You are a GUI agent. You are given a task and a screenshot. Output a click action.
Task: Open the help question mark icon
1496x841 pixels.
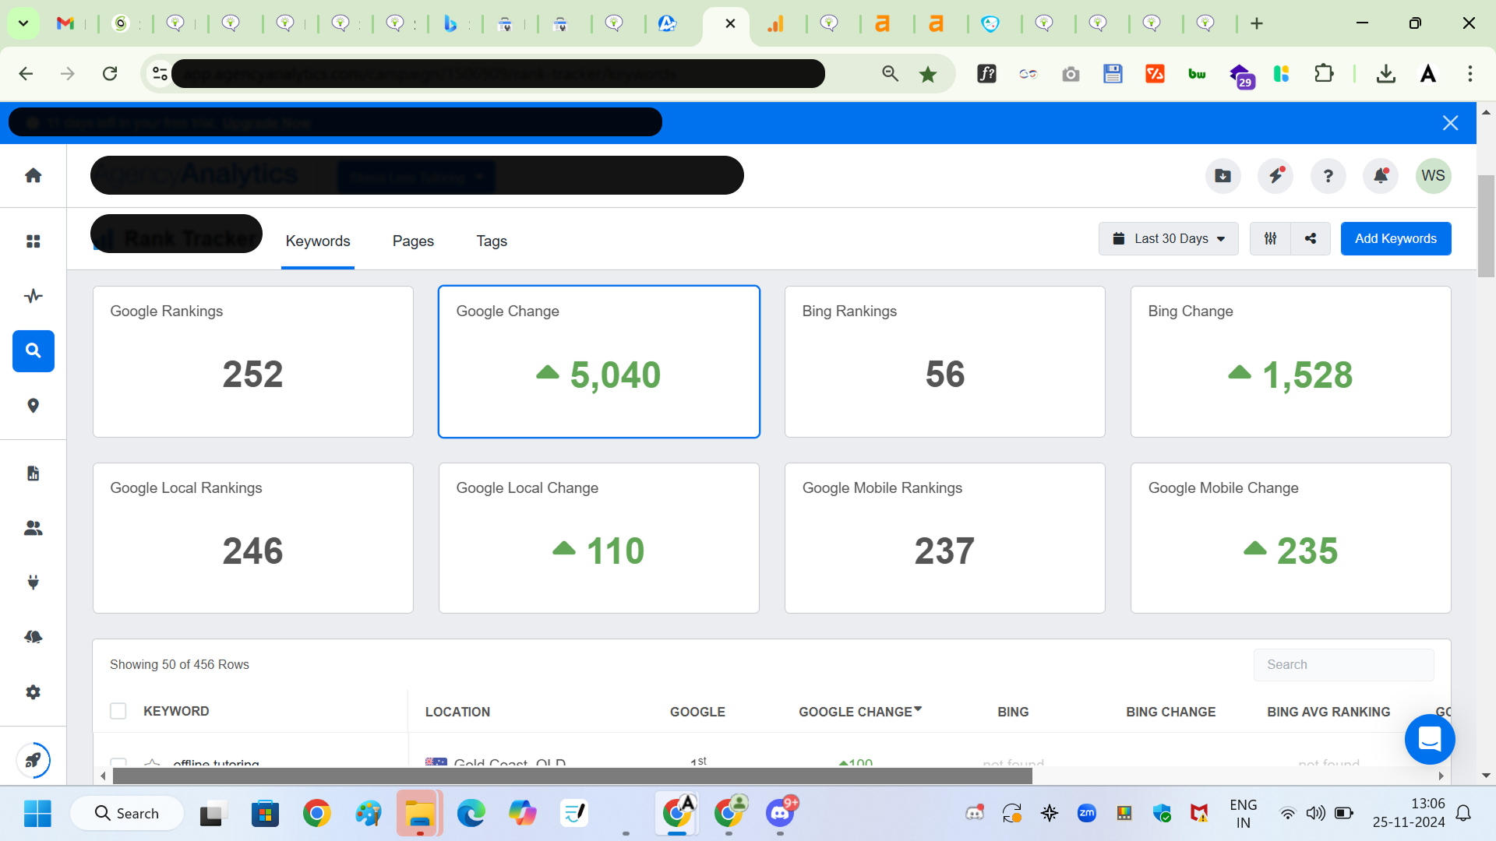1328,176
